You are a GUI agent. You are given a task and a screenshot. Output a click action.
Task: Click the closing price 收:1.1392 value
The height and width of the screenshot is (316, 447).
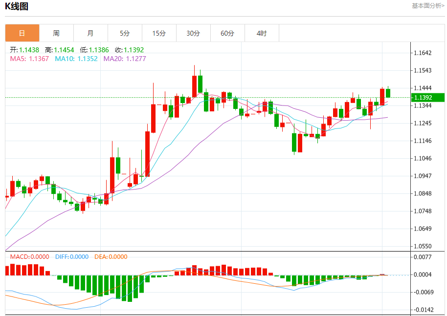click(x=130, y=50)
